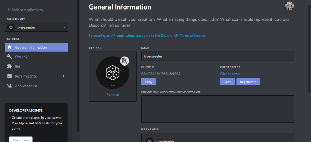Copy the Client Secret
The width and height of the screenshot is (311, 142).
tap(227, 82)
